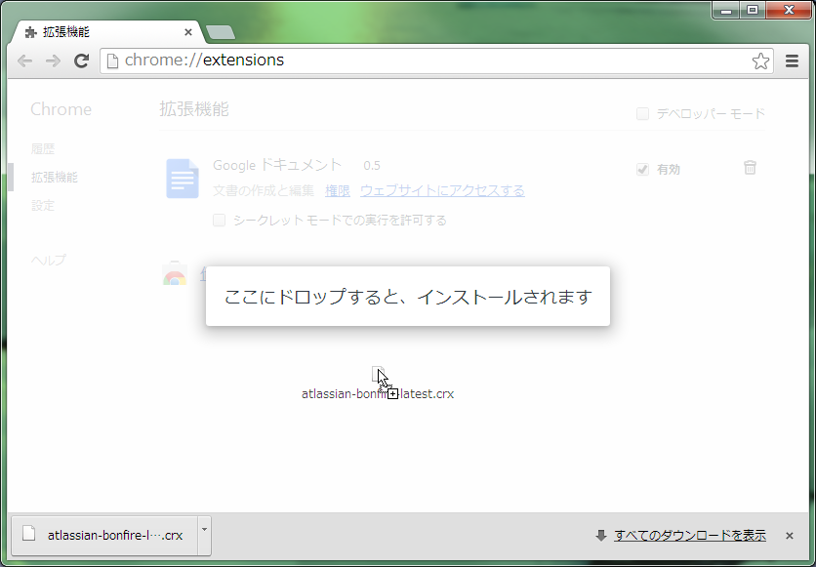Click the version number 0.5
816x567 pixels.
(372, 166)
